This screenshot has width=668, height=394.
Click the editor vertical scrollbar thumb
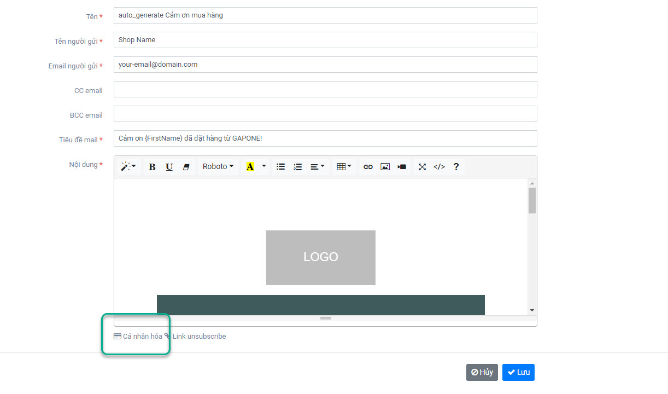point(532,200)
